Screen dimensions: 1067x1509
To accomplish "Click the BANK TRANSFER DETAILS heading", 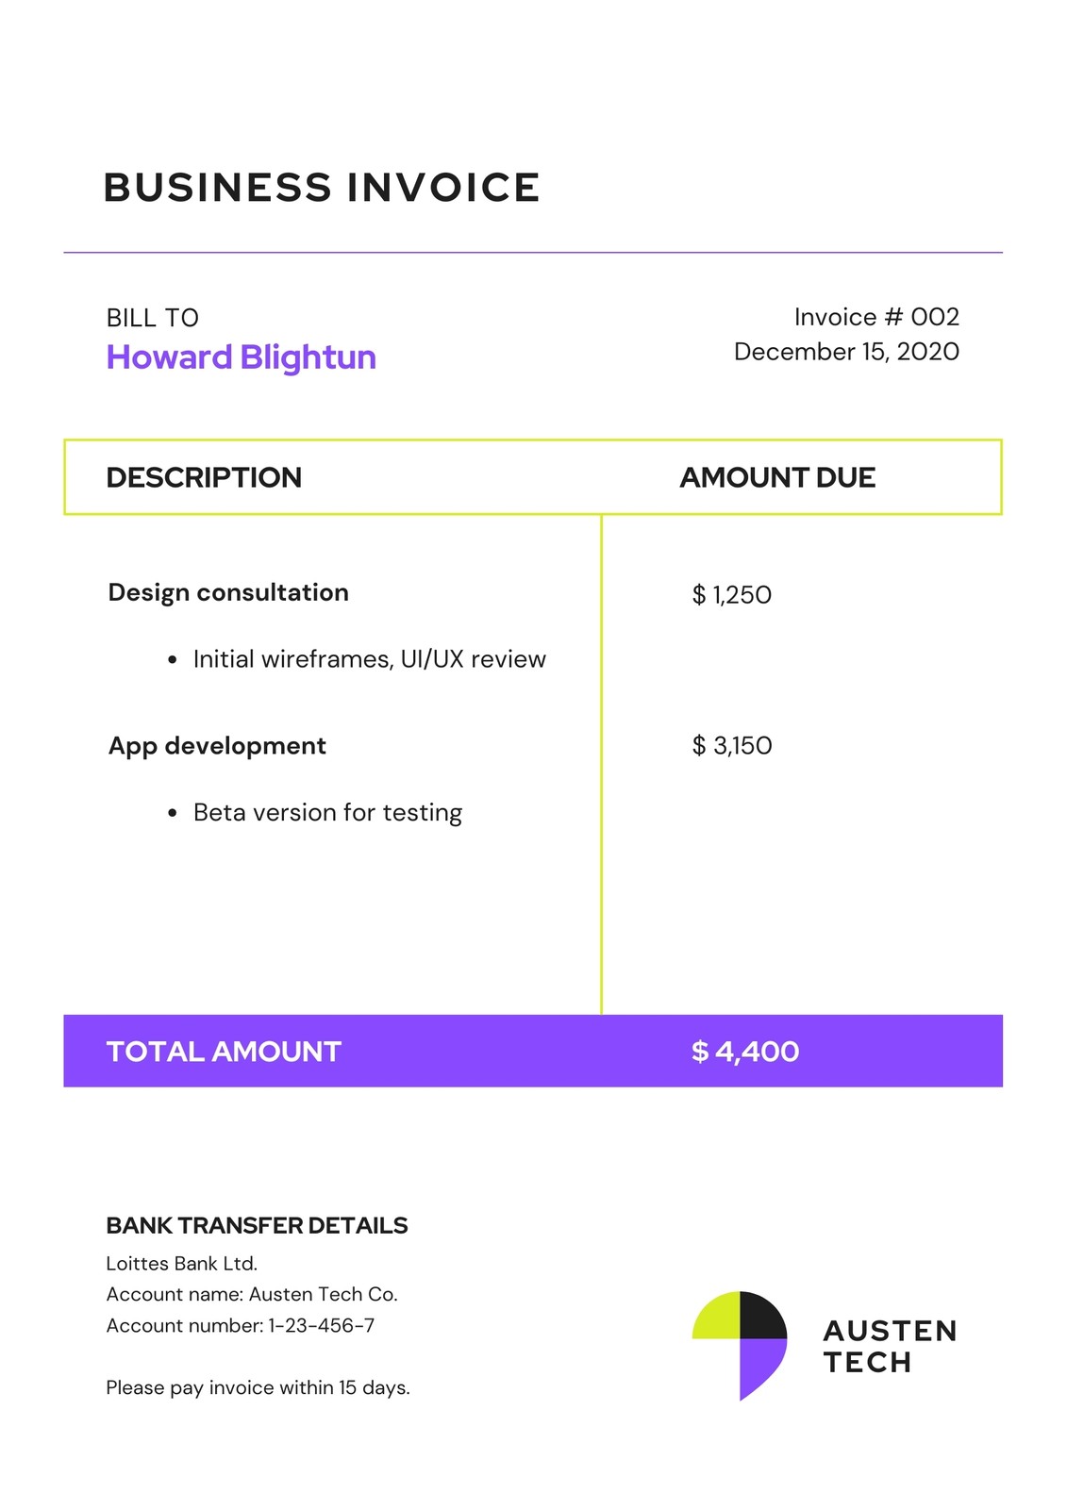I will pos(257,1226).
